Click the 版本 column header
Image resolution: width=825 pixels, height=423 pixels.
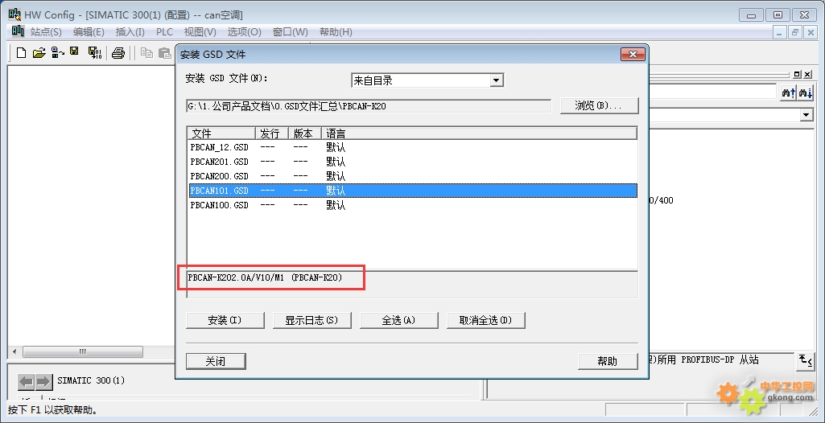pos(304,133)
